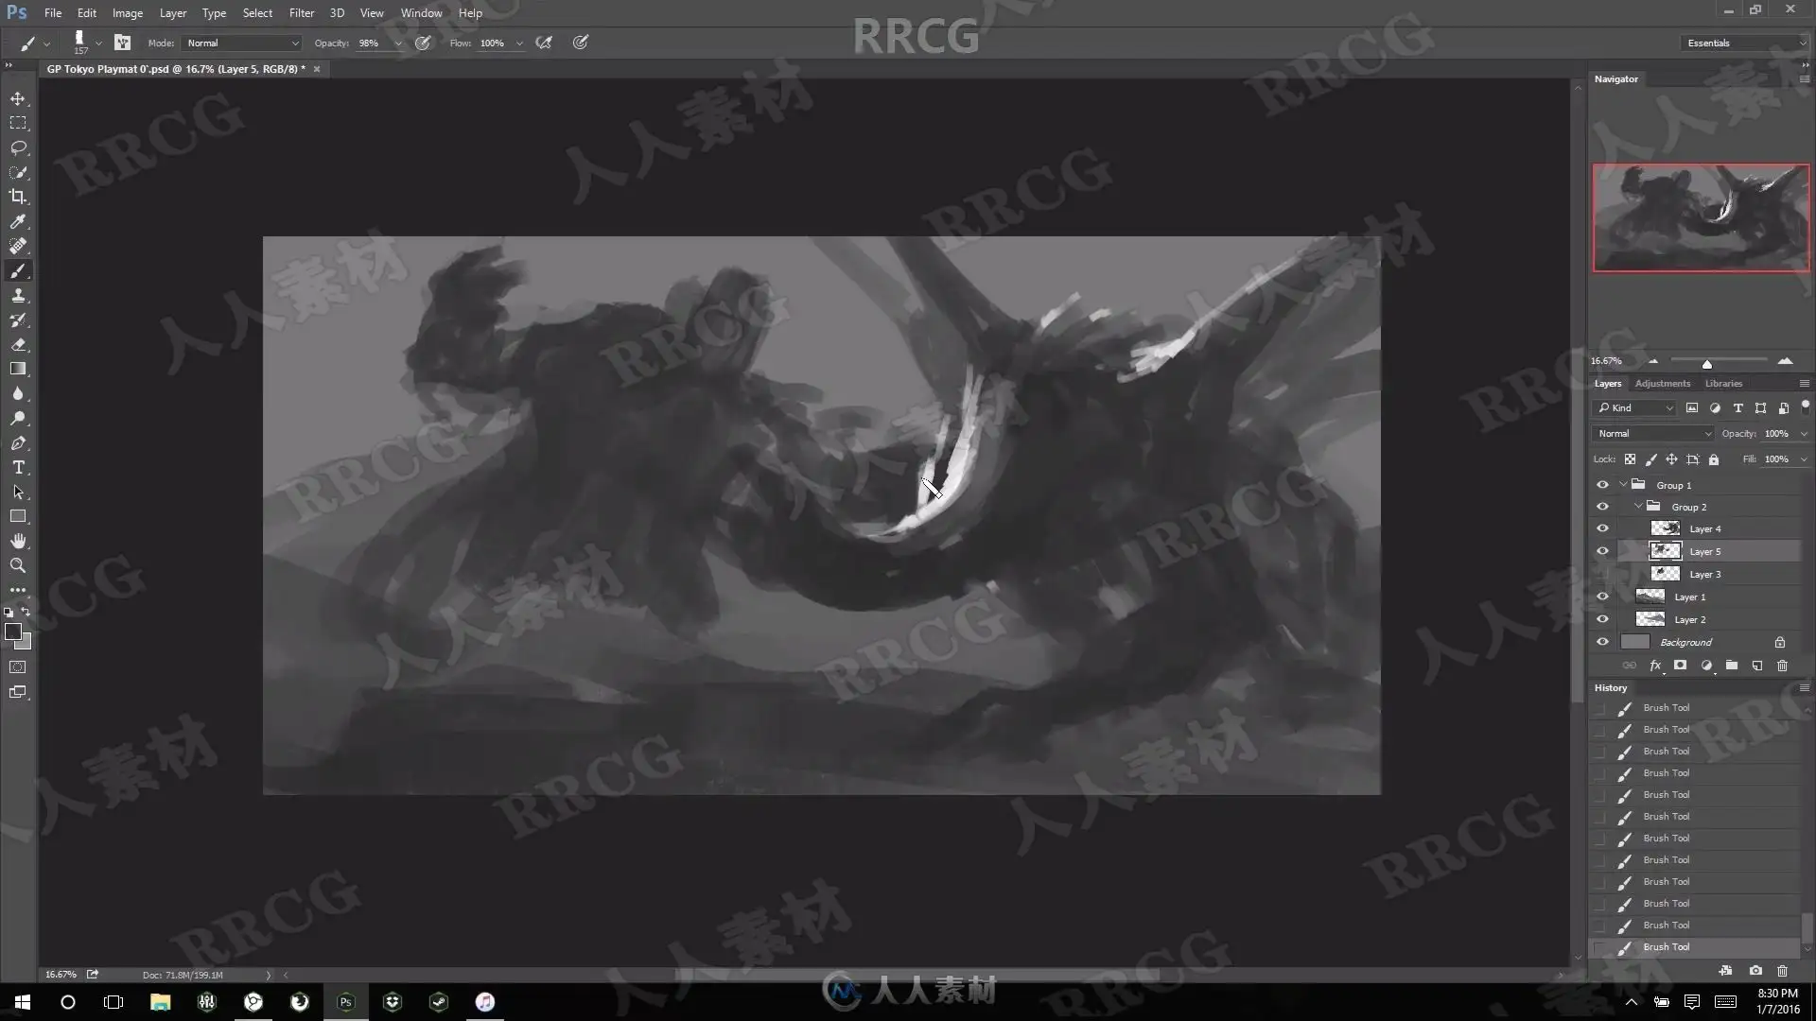Select the Dodge tool
The width and height of the screenshot is (1816, 1021).
pyautogui.click(x=18, y=418)
